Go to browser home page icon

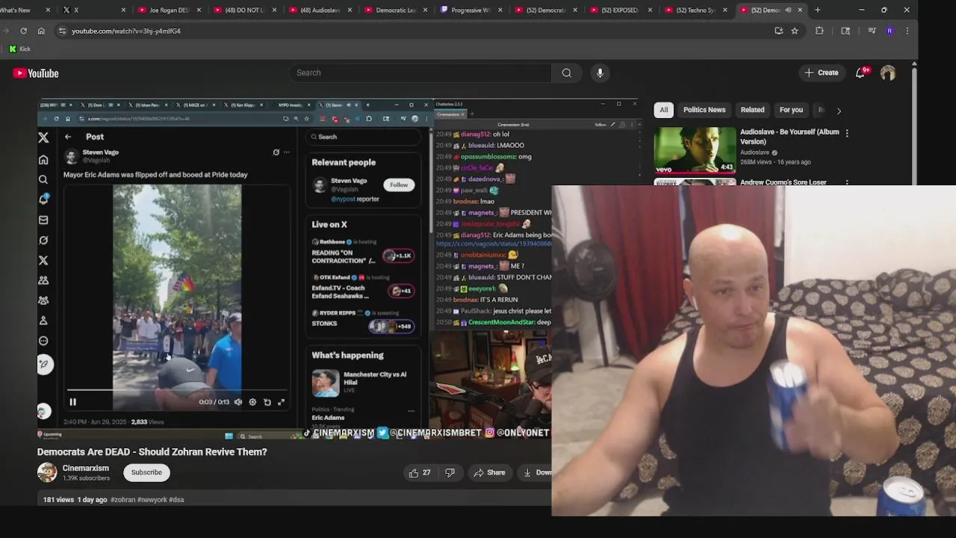pos(41,31)
